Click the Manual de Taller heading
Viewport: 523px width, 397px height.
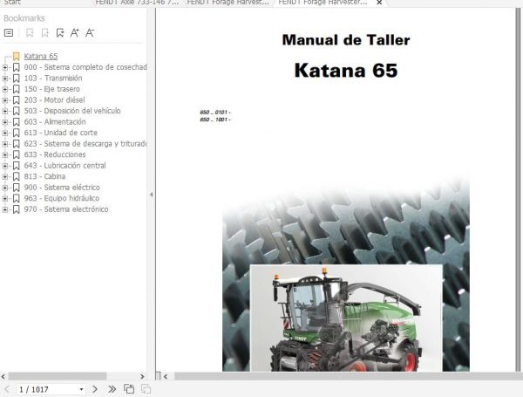(346, 40)
